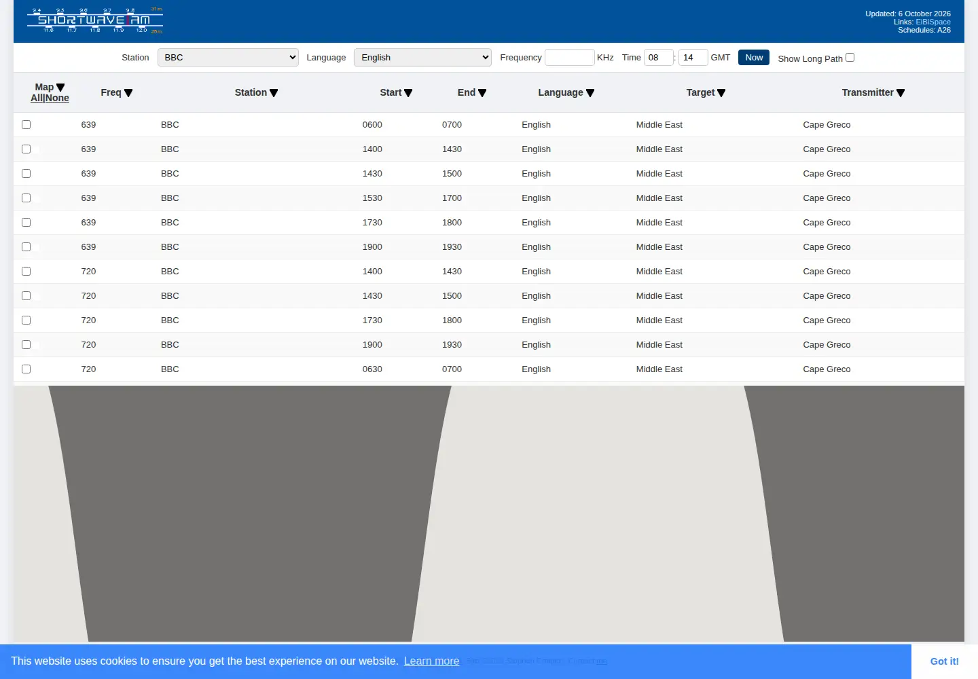
Task: Sort by Transmitter column arrow
Action: (x=901, y=93)
